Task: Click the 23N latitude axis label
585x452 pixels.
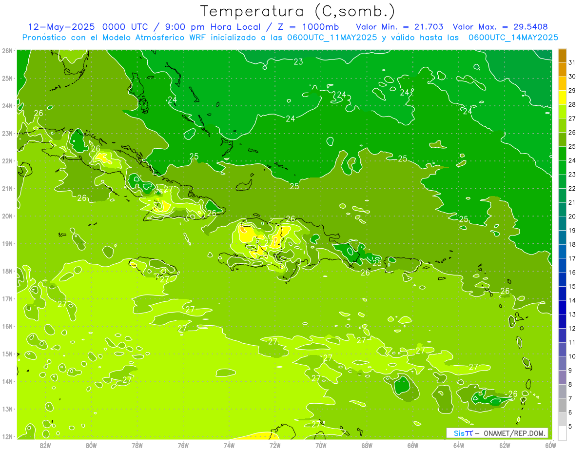Action: [x=7, y=133]
